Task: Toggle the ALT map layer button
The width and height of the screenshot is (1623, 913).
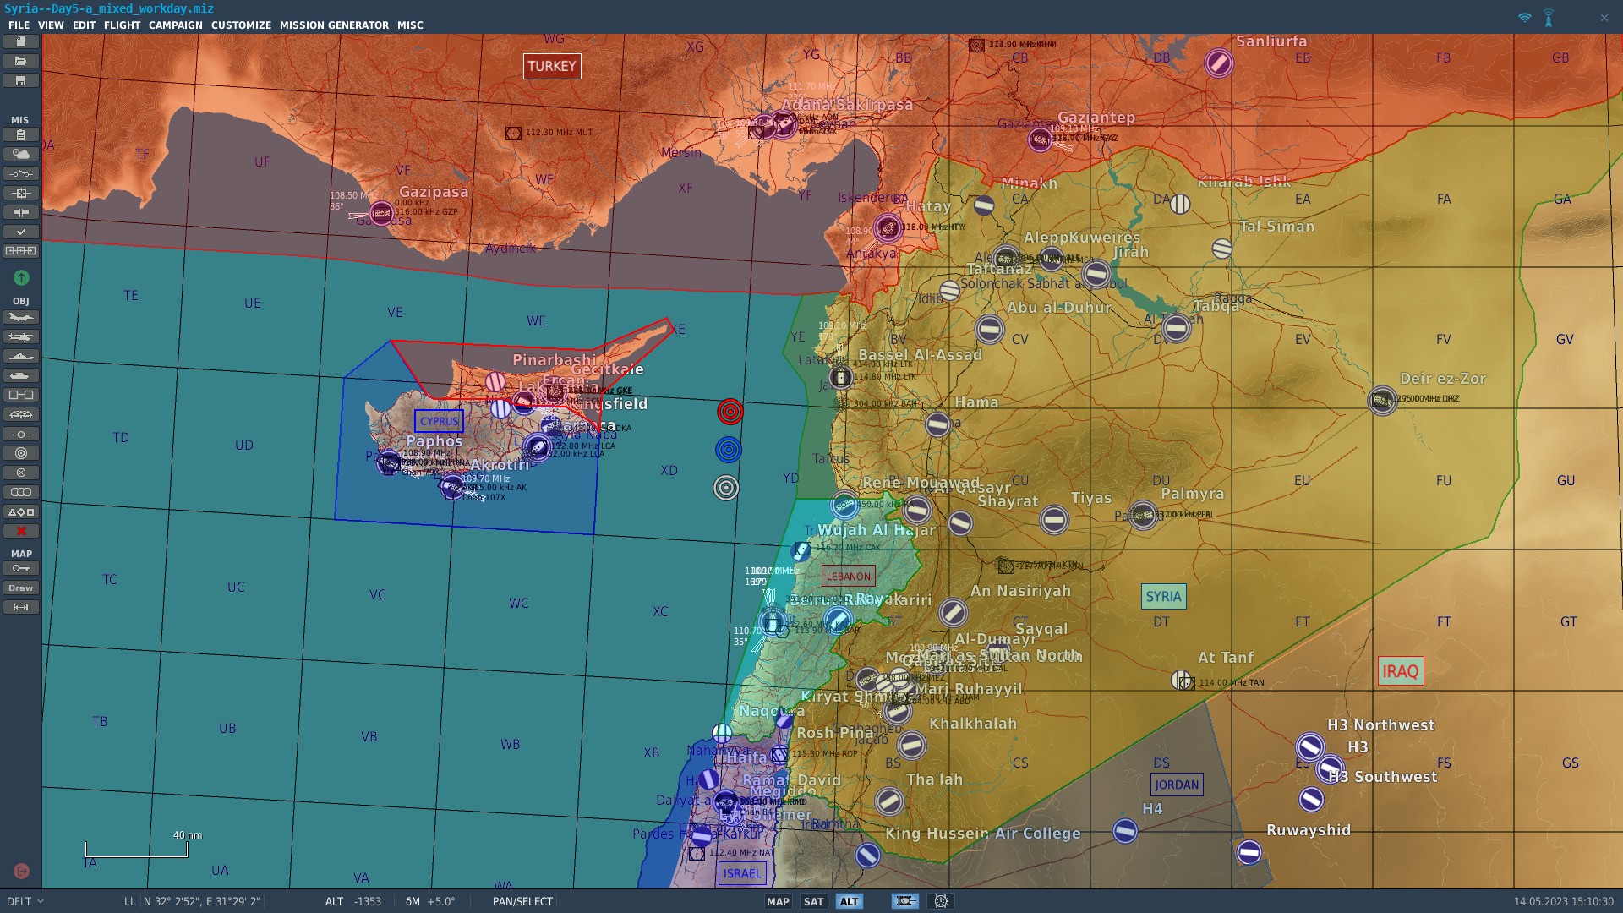Action: tap(849, 902)
